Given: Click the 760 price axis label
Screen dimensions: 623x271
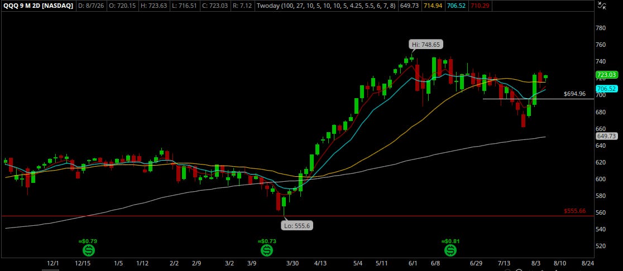Looking at the screenshot, I should 601,45.
